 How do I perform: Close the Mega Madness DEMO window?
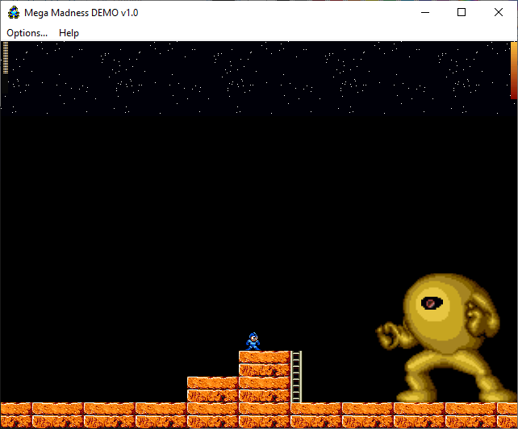pyautogui.click(x=499, y=13)
